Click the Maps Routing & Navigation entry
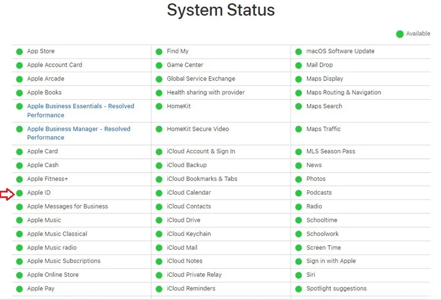Viewport: 441px width, 300px height. coord(343,92)
